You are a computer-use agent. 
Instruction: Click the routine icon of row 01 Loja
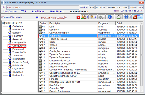point(40,27)
